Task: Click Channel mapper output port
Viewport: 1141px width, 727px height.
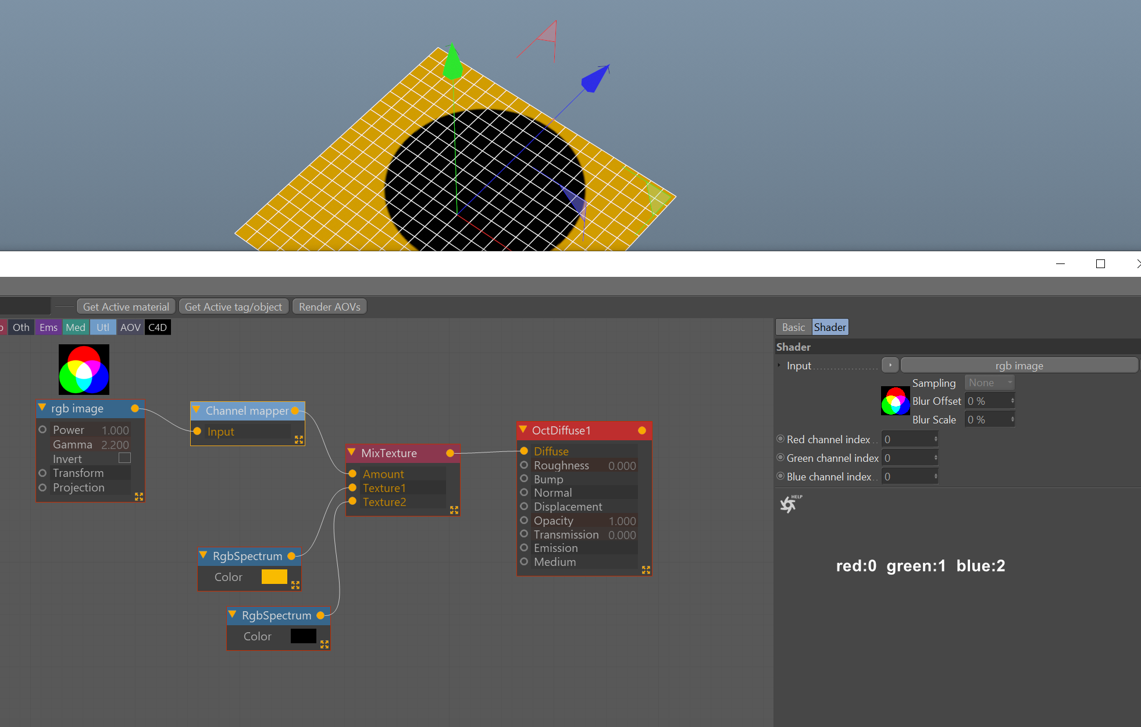Action: [x=295, y=411]
